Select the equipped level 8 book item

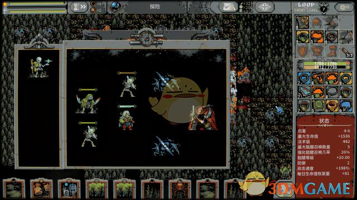click(x=302, y=22)
